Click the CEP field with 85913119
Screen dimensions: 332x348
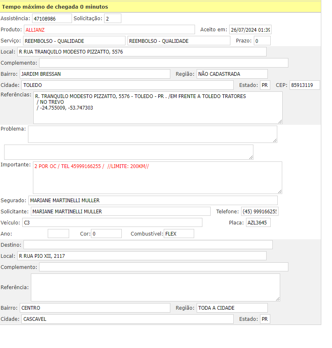click(304, 85)
